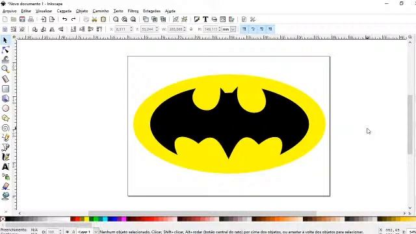This screenshot has height=234, width=416.
Task: Select the Ellipse circle tool
Action: click(5, 109)
